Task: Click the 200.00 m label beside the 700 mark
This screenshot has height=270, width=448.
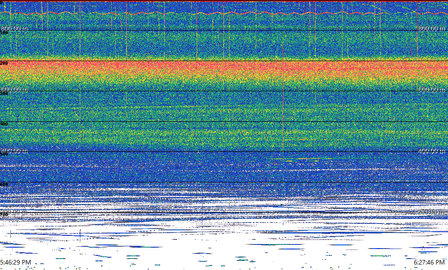Action: [14, 212]
